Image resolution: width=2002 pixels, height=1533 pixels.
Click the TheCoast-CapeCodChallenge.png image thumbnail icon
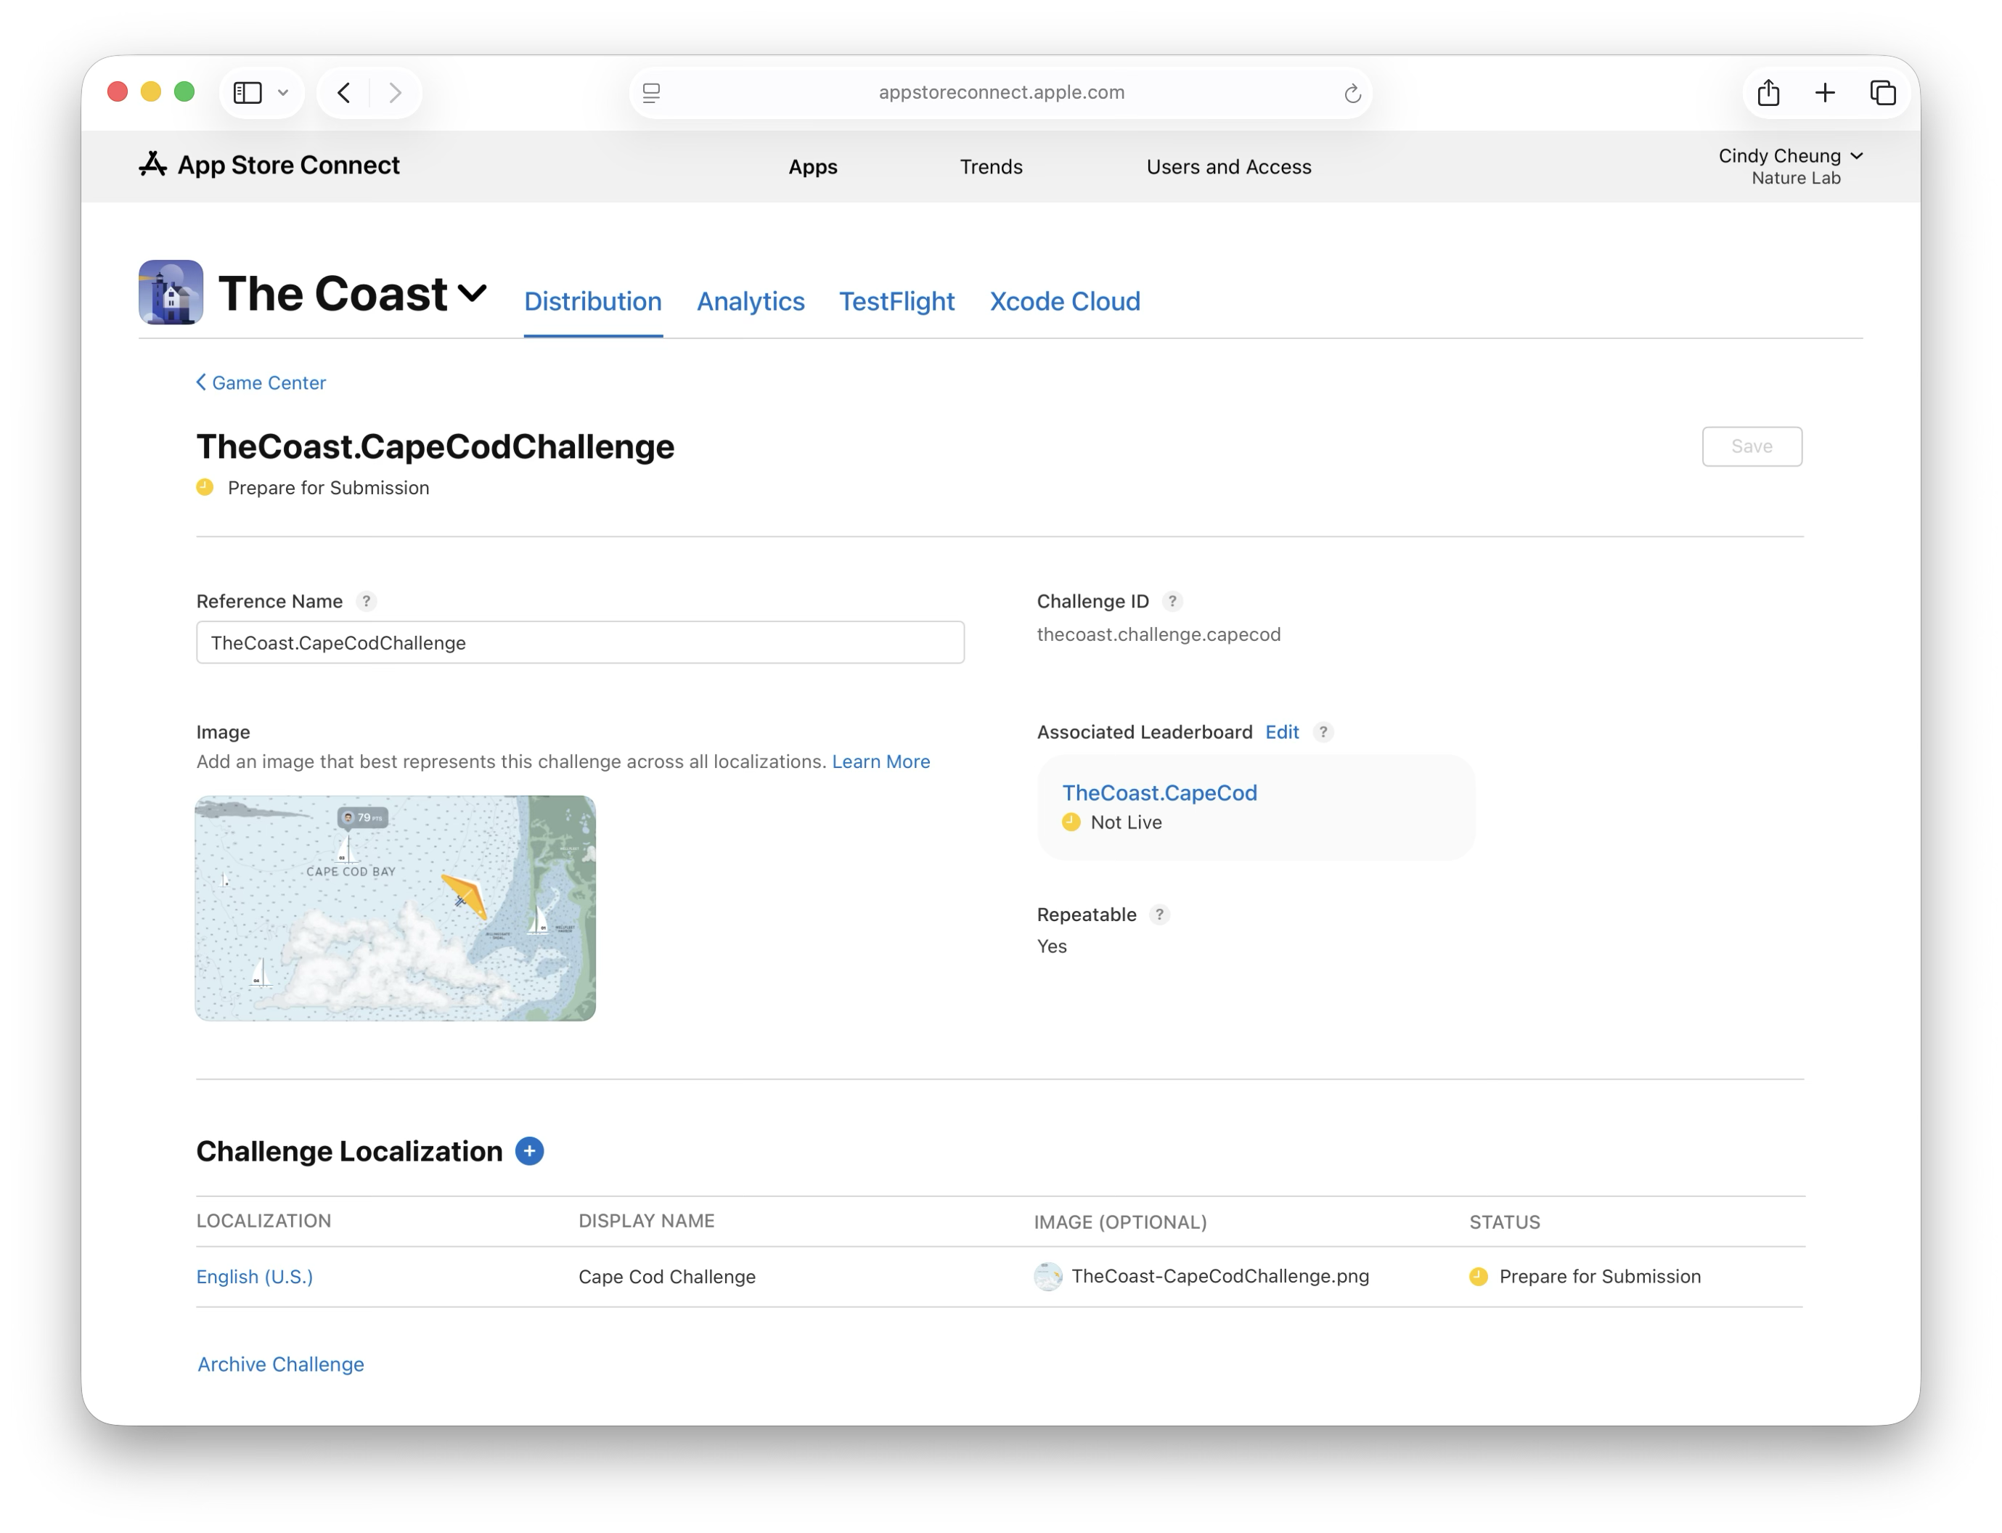pos(1047,1277)
